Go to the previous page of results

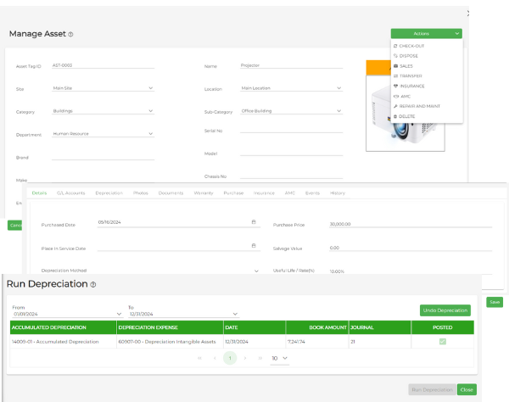coord(213,359)
